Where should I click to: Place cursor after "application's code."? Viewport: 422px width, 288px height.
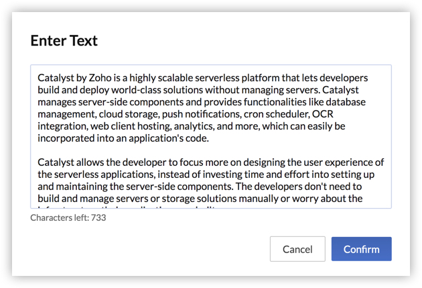210,138
